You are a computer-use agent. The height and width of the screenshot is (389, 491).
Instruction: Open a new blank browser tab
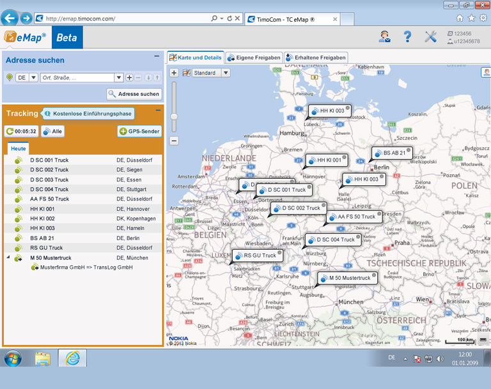pos(347,19)
